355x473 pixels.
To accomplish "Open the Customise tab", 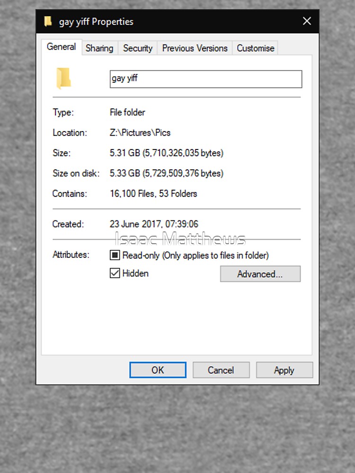I will tap(256, 48).
